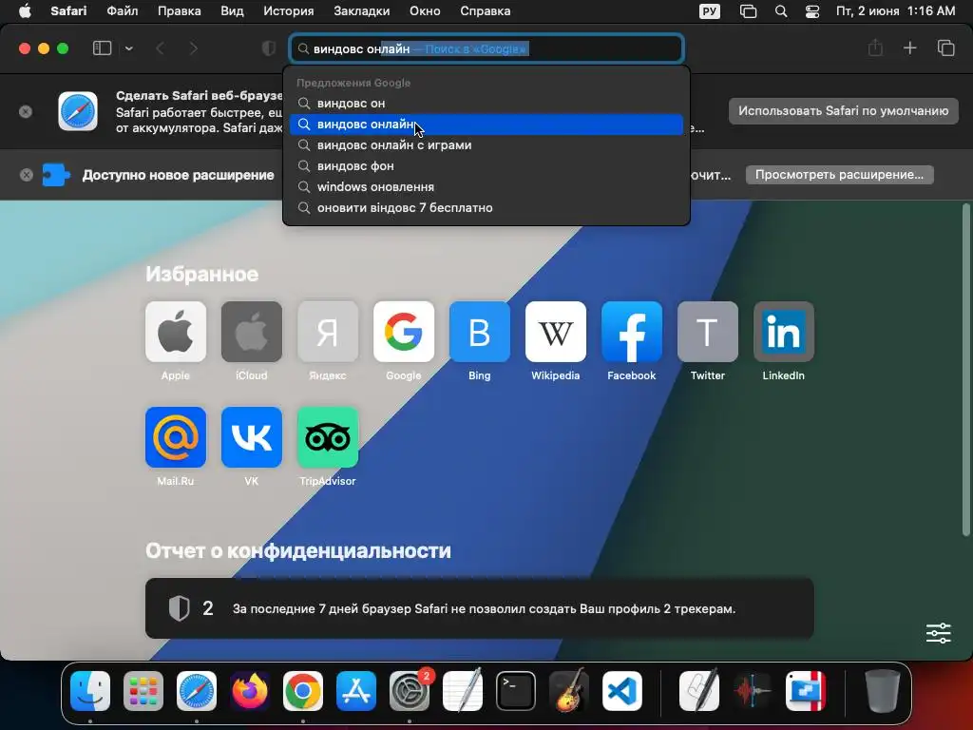Expand the sidebar tab group dropdown arrow
Viewport: 973px width, 730px height.
(x=128, y=48)
